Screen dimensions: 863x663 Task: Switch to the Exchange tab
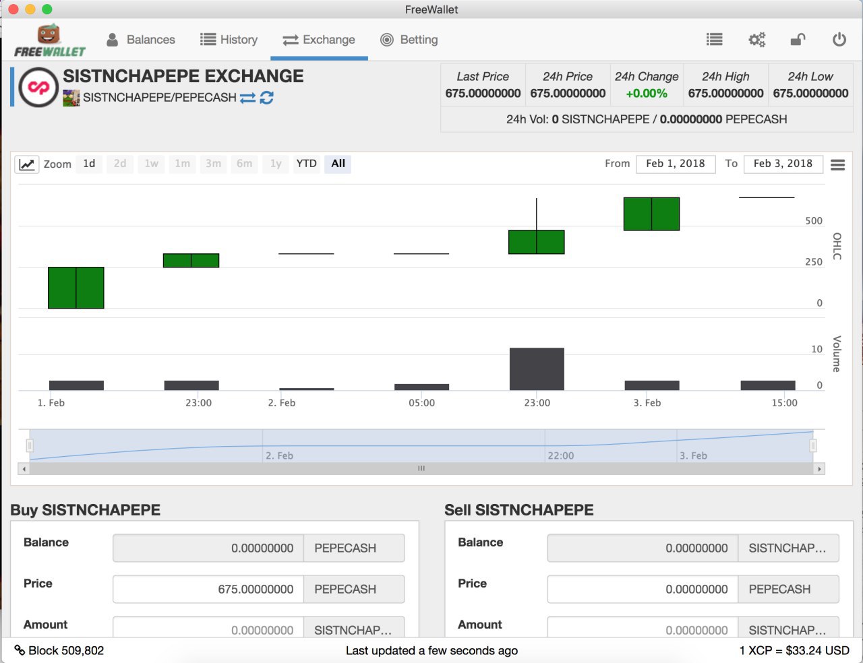319,40
